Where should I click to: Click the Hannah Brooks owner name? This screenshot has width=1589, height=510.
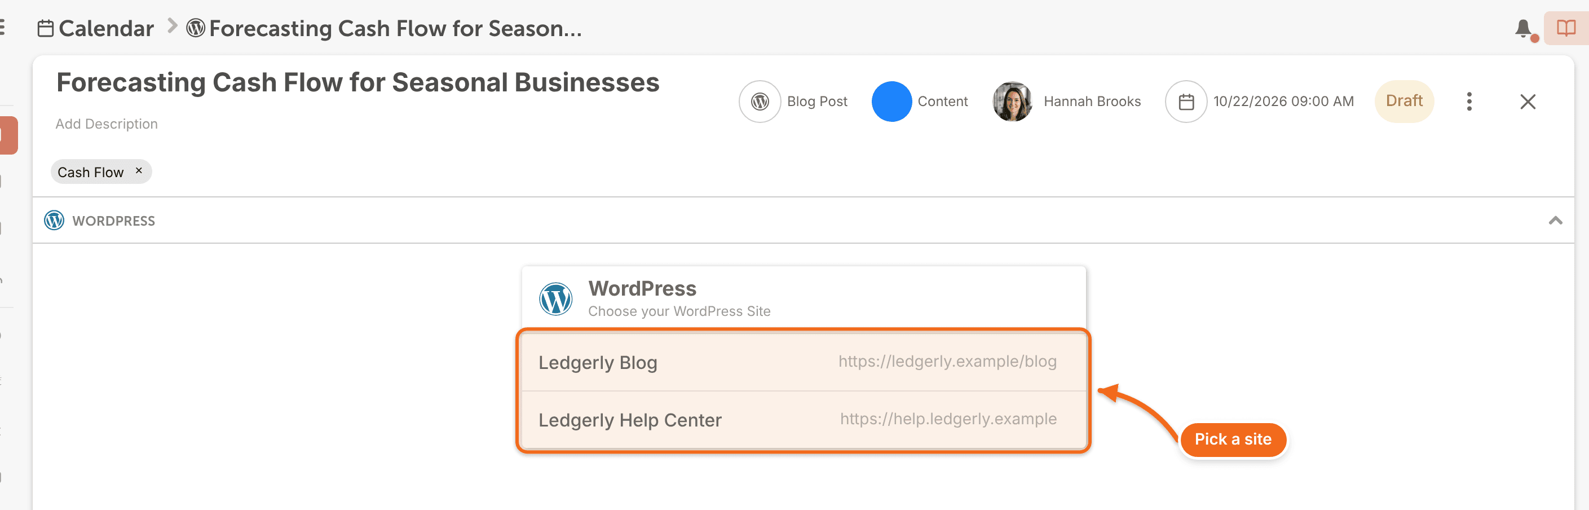(1092, 101)
